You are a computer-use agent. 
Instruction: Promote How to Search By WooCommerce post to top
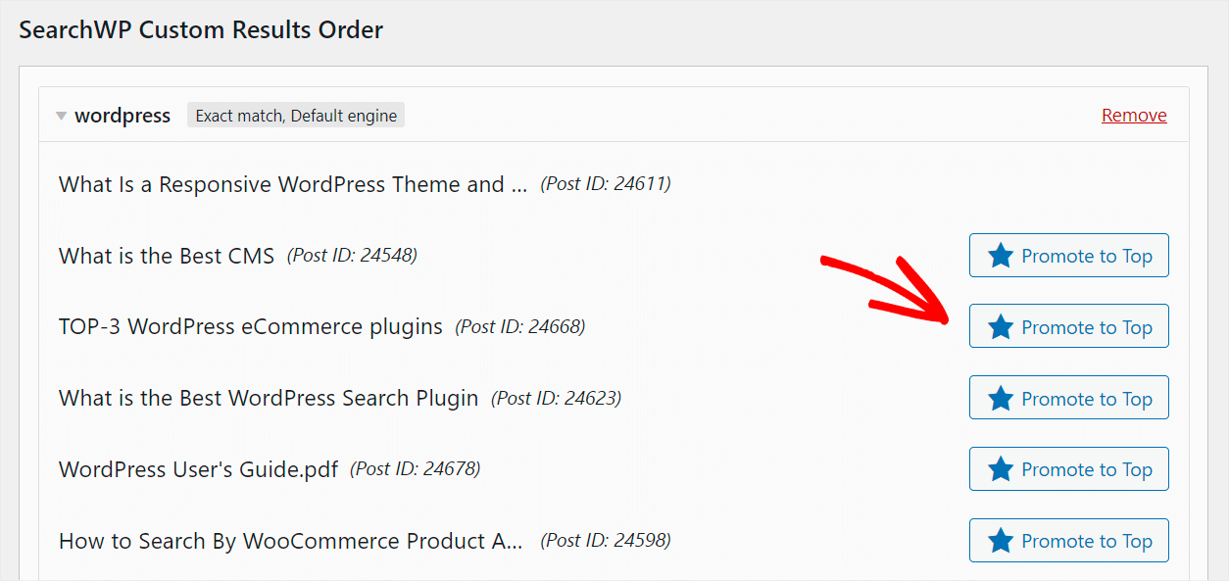1069,541
